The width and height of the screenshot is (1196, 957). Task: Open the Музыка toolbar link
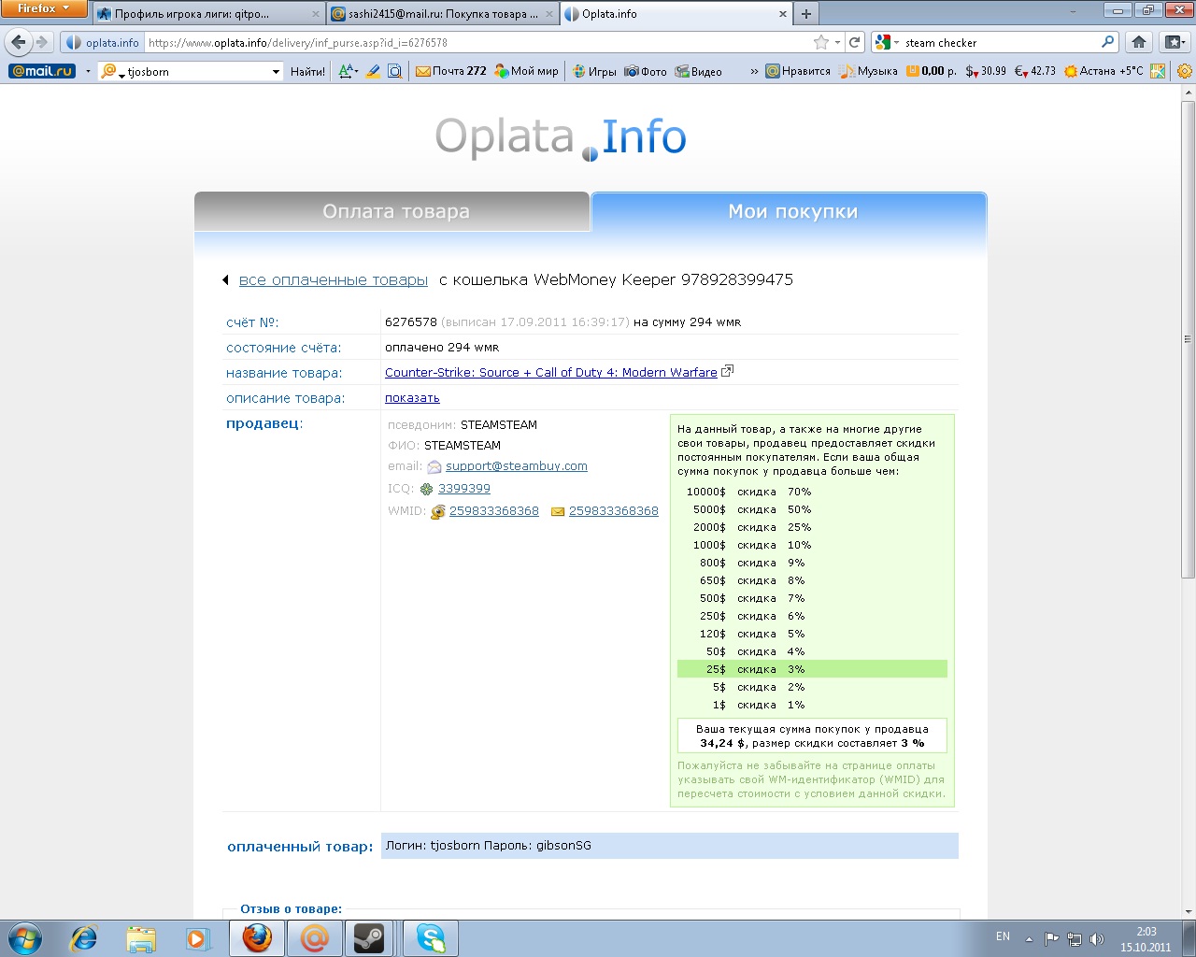[x=869, y=71]
